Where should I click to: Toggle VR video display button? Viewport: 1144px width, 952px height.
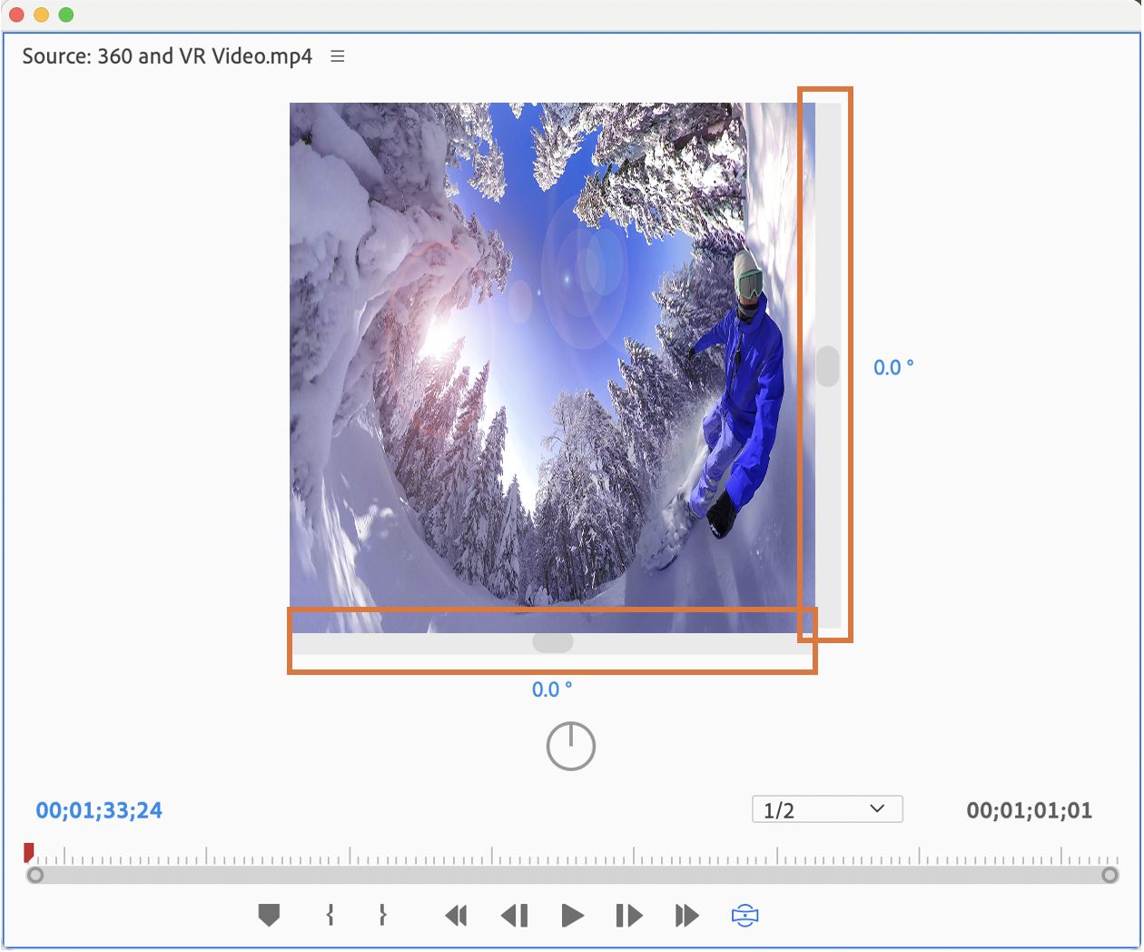click(x=745, y=916)
